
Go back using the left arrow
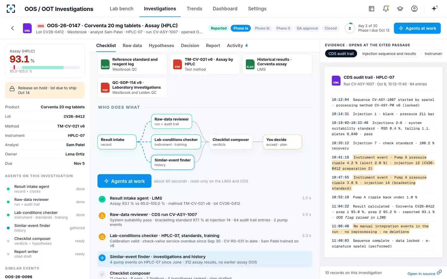pos(12,28)
